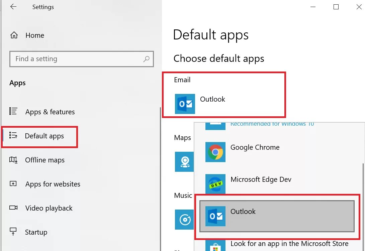
Task: Click the Apps & features list icon
Action: (13, 111)
